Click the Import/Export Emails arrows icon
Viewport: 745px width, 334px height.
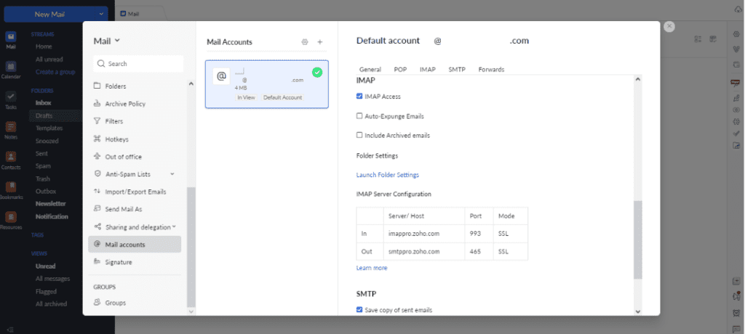point(97,192)
